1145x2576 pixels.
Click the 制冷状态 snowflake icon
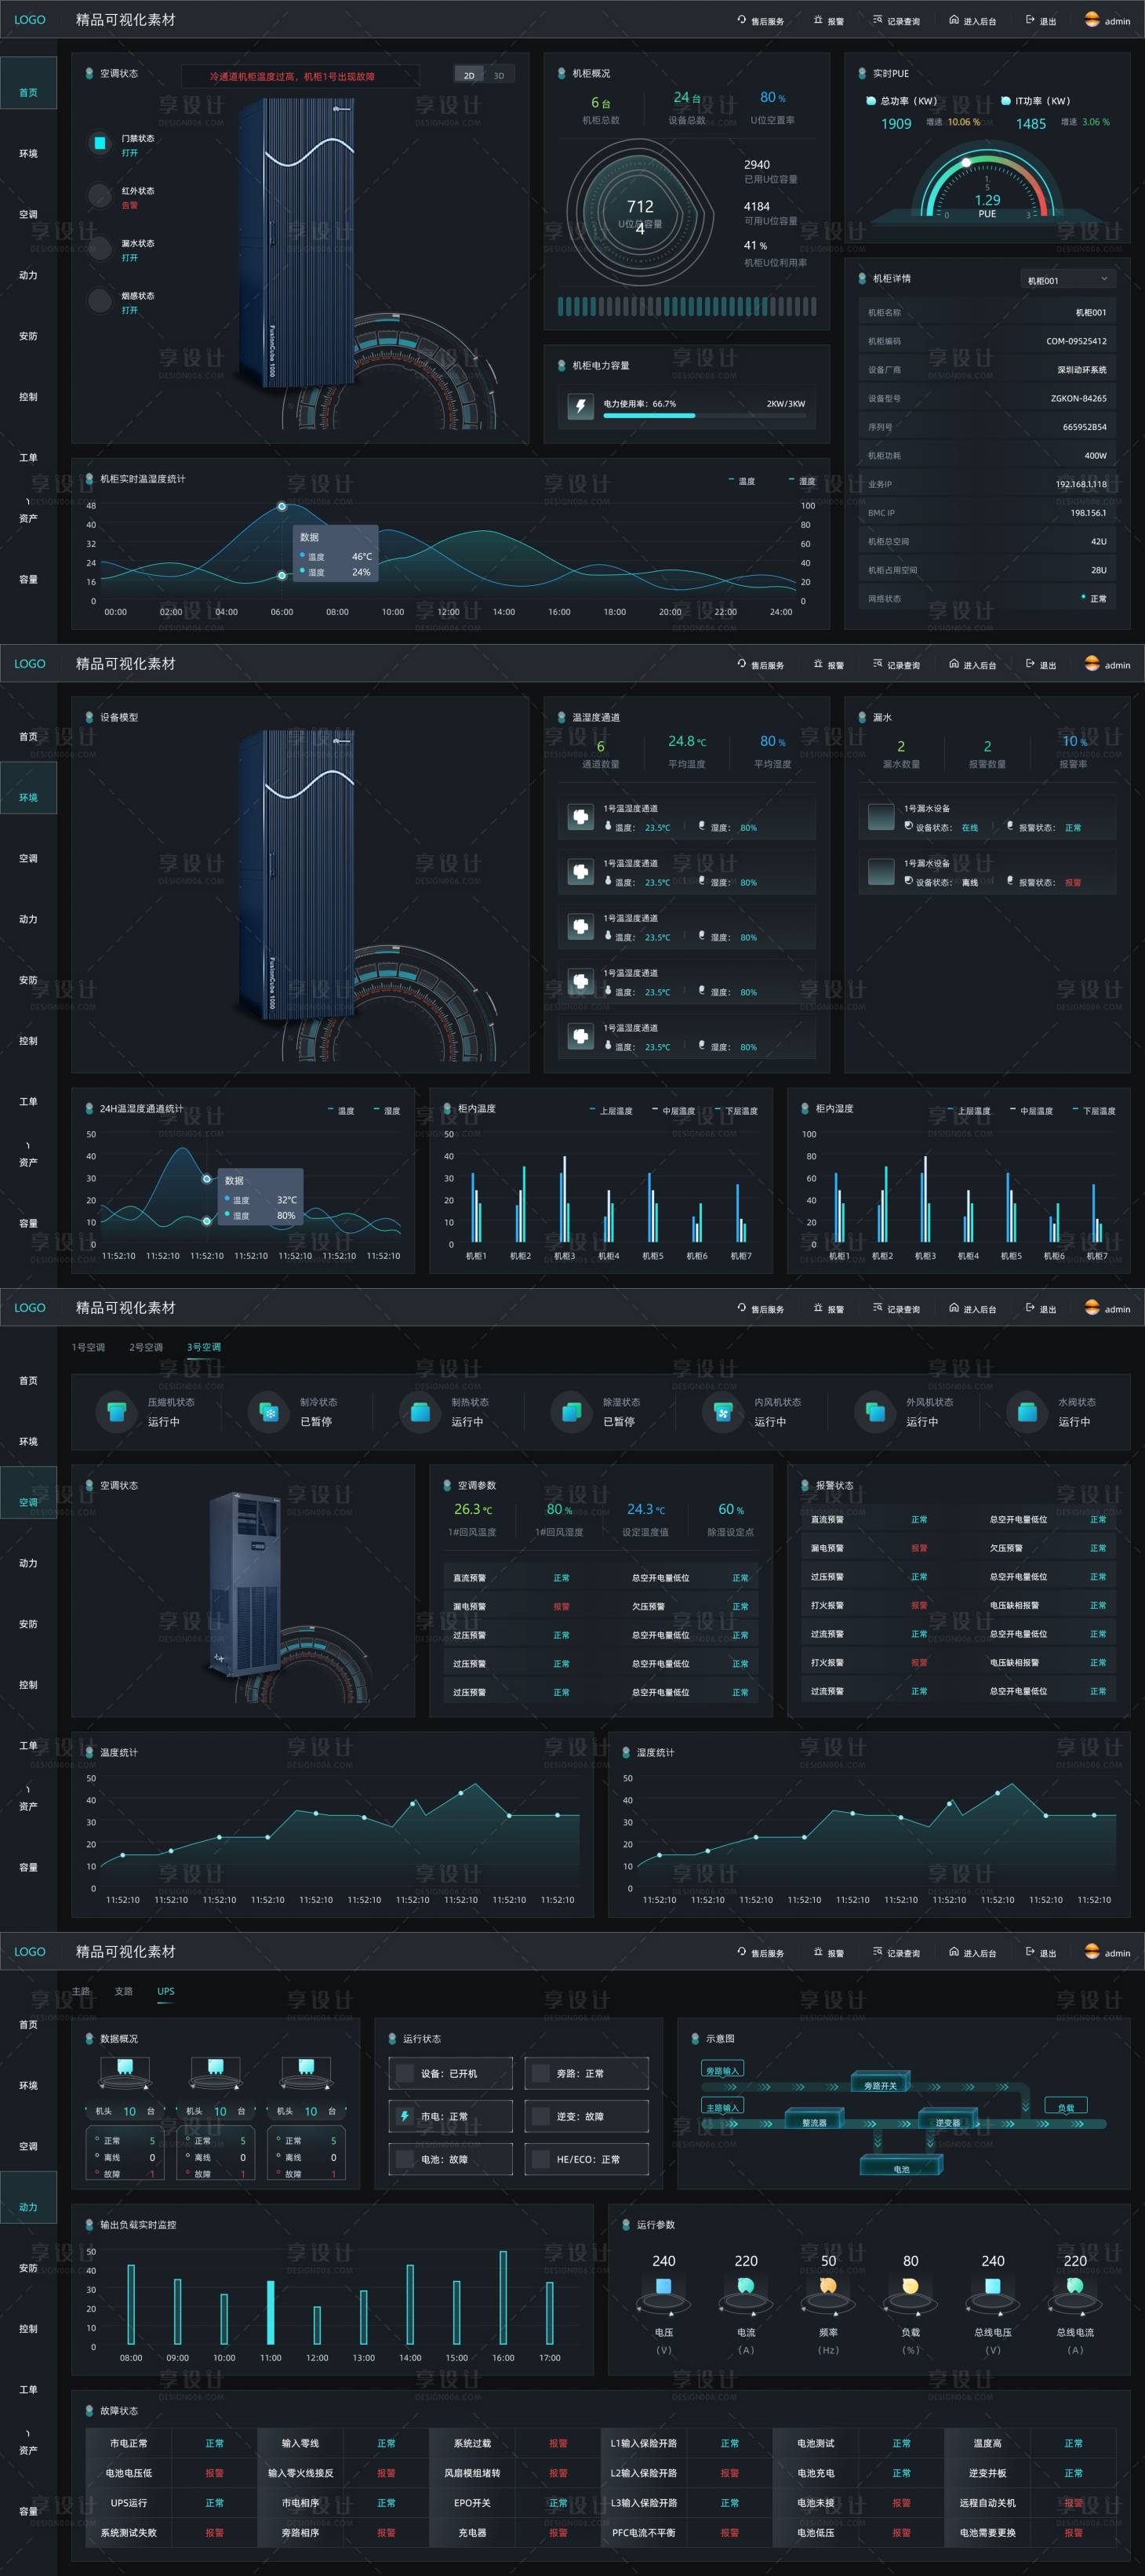tap(268, 1412)
